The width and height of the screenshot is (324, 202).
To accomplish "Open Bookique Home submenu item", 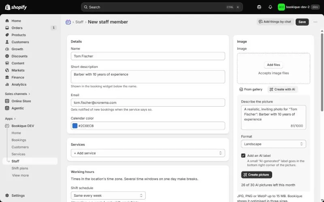I will [16, 133].
